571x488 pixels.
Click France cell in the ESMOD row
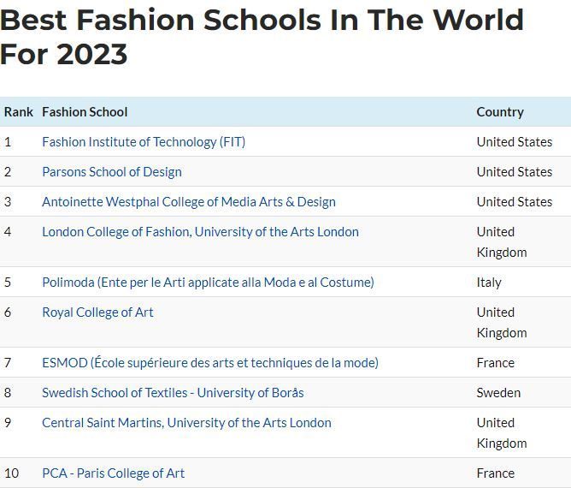[x=496, y=363]
